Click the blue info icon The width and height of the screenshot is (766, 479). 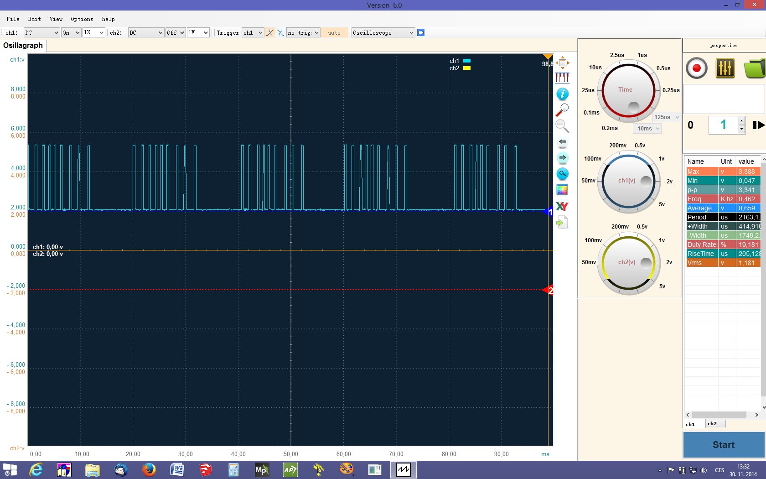point(562,94)
